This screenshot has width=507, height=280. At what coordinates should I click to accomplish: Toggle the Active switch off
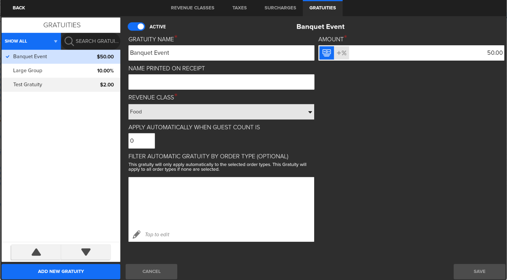136,27
